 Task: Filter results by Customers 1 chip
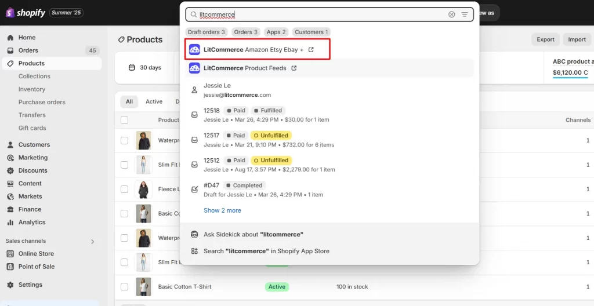point(312,32)
